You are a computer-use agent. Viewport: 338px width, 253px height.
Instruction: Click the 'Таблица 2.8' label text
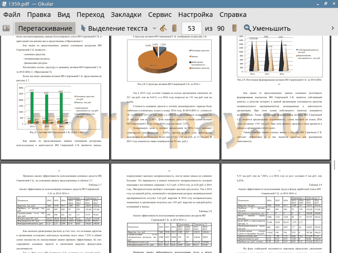(x=205, y=211)
